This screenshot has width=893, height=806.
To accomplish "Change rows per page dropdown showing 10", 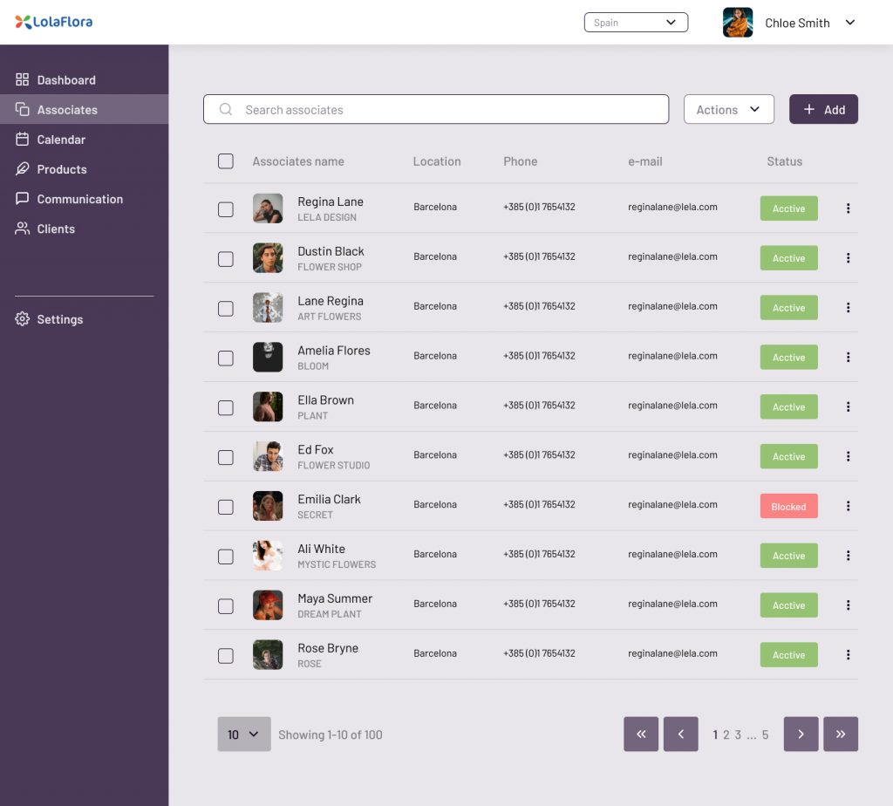I will [244, 734].
